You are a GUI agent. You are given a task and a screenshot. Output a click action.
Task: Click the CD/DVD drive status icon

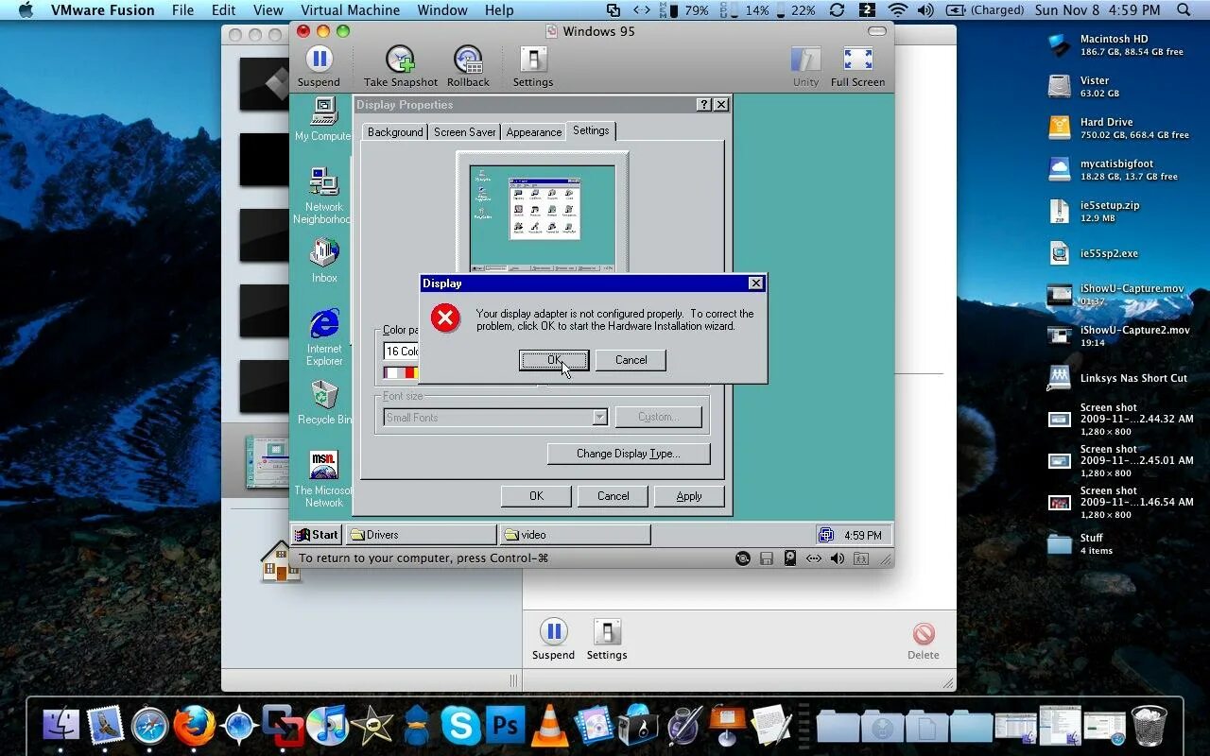tap(744, 558)
